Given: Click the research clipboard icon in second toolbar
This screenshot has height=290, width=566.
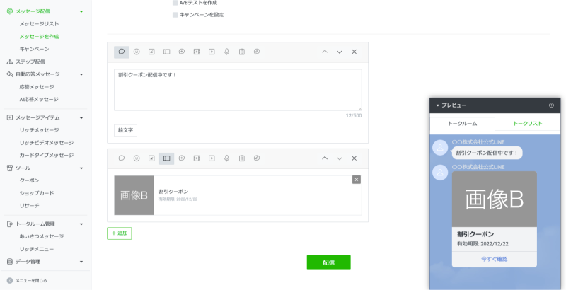Looking at the screenshot, I should pos(241,158).
